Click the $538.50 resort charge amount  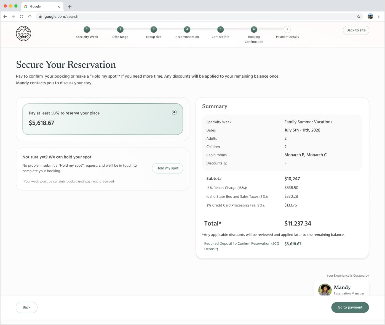coord(291,188)
